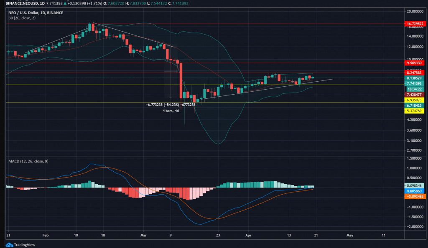Select the MACD (12, 26, close, 9) label

(x=28, y=161)
